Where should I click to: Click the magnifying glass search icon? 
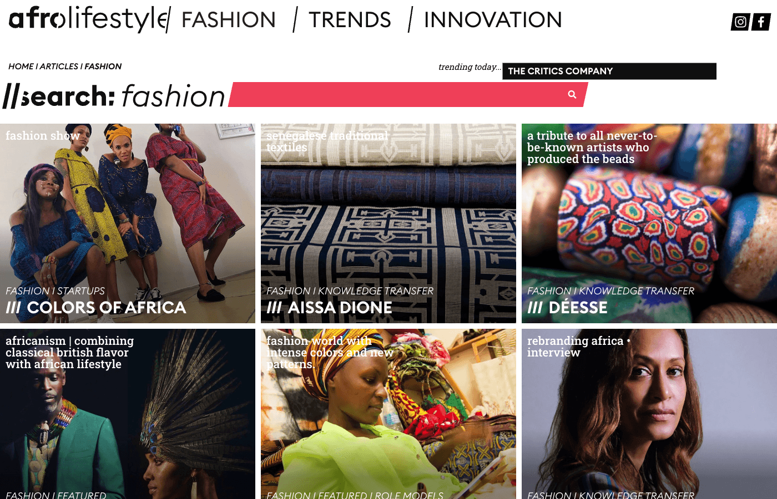coord(572,95)
